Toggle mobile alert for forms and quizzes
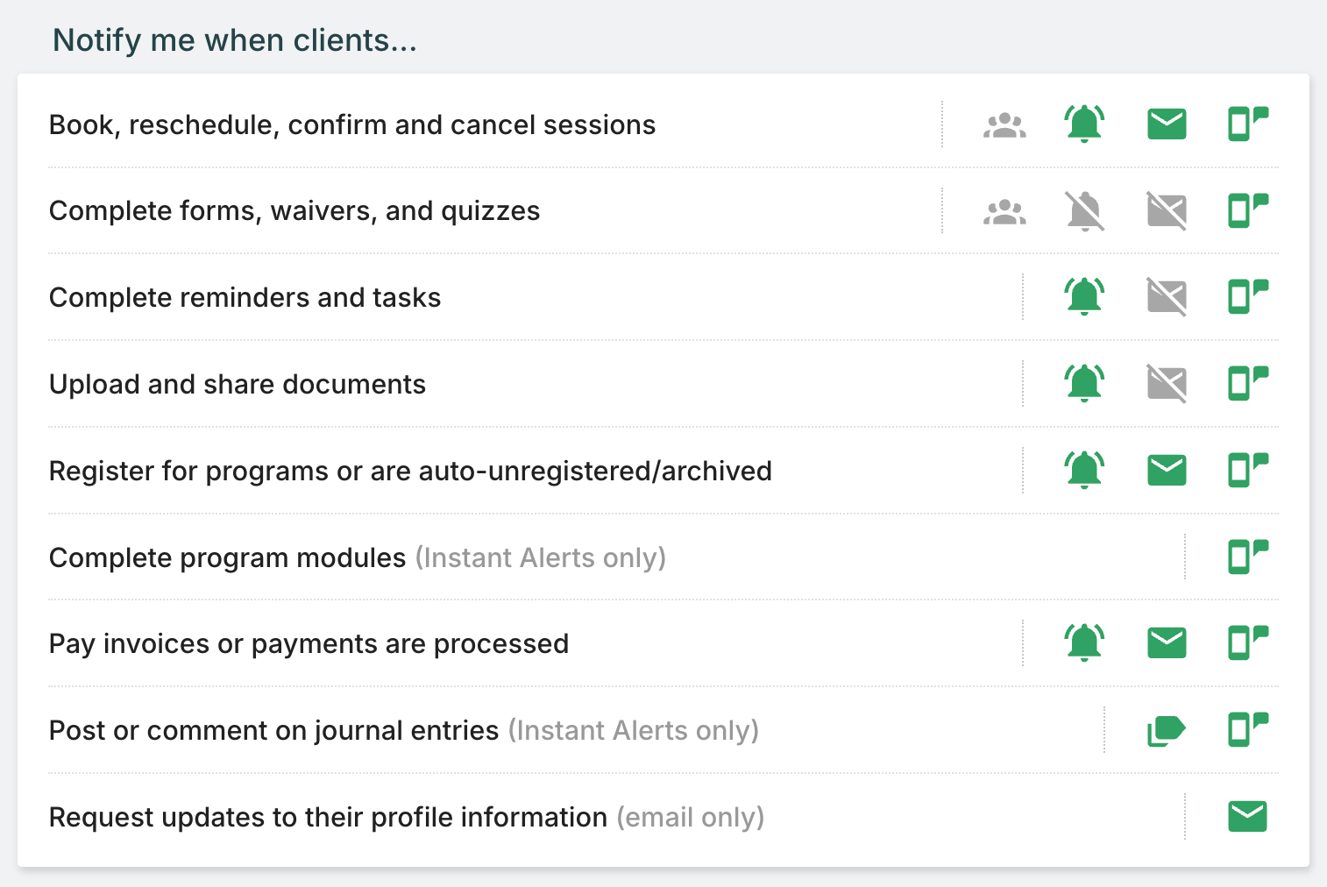This screenshot has height=887, width=1327. [1247, 211]
